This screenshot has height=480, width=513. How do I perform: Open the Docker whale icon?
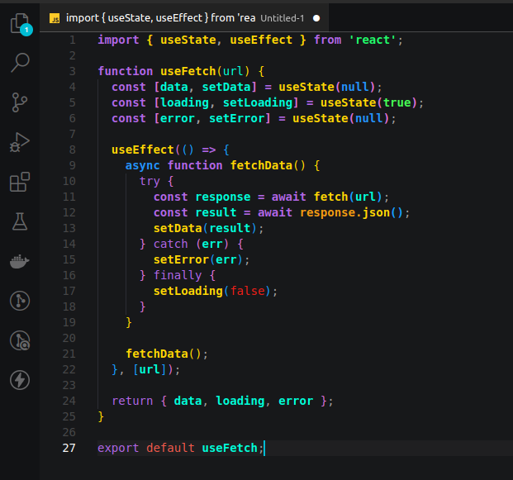tap(20, 261)
